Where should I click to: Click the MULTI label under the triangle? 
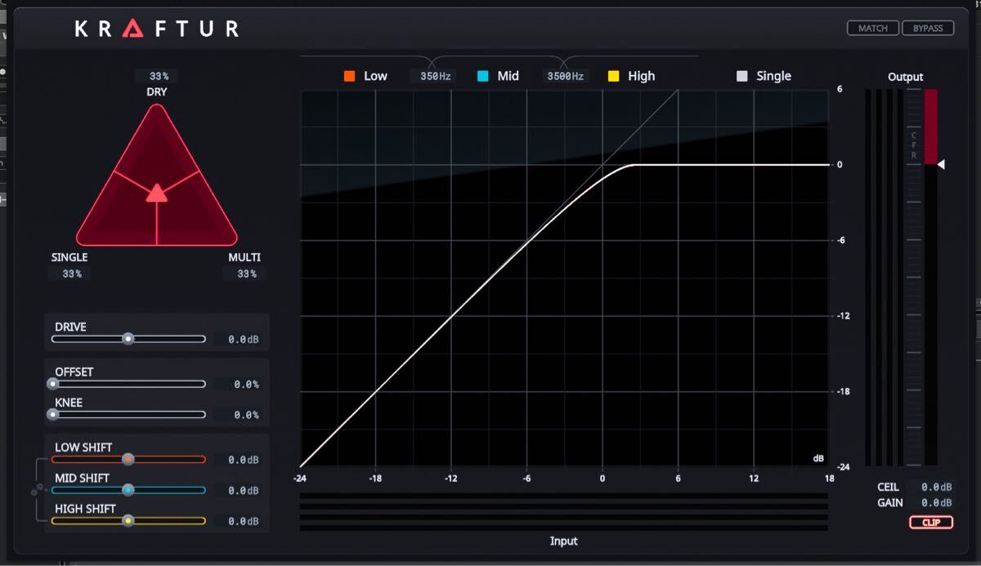pyautogui.click(x=244, y=257)
